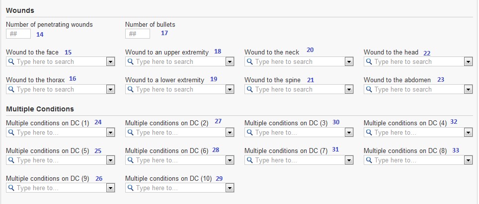Click the Number of bullets input box
The width and height of the screenshot is (479, 204).
click(138, 34)
